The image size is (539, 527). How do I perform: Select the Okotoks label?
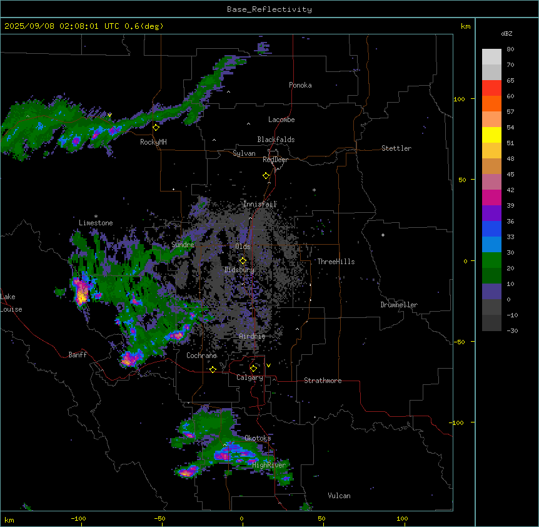click(258, 438)
